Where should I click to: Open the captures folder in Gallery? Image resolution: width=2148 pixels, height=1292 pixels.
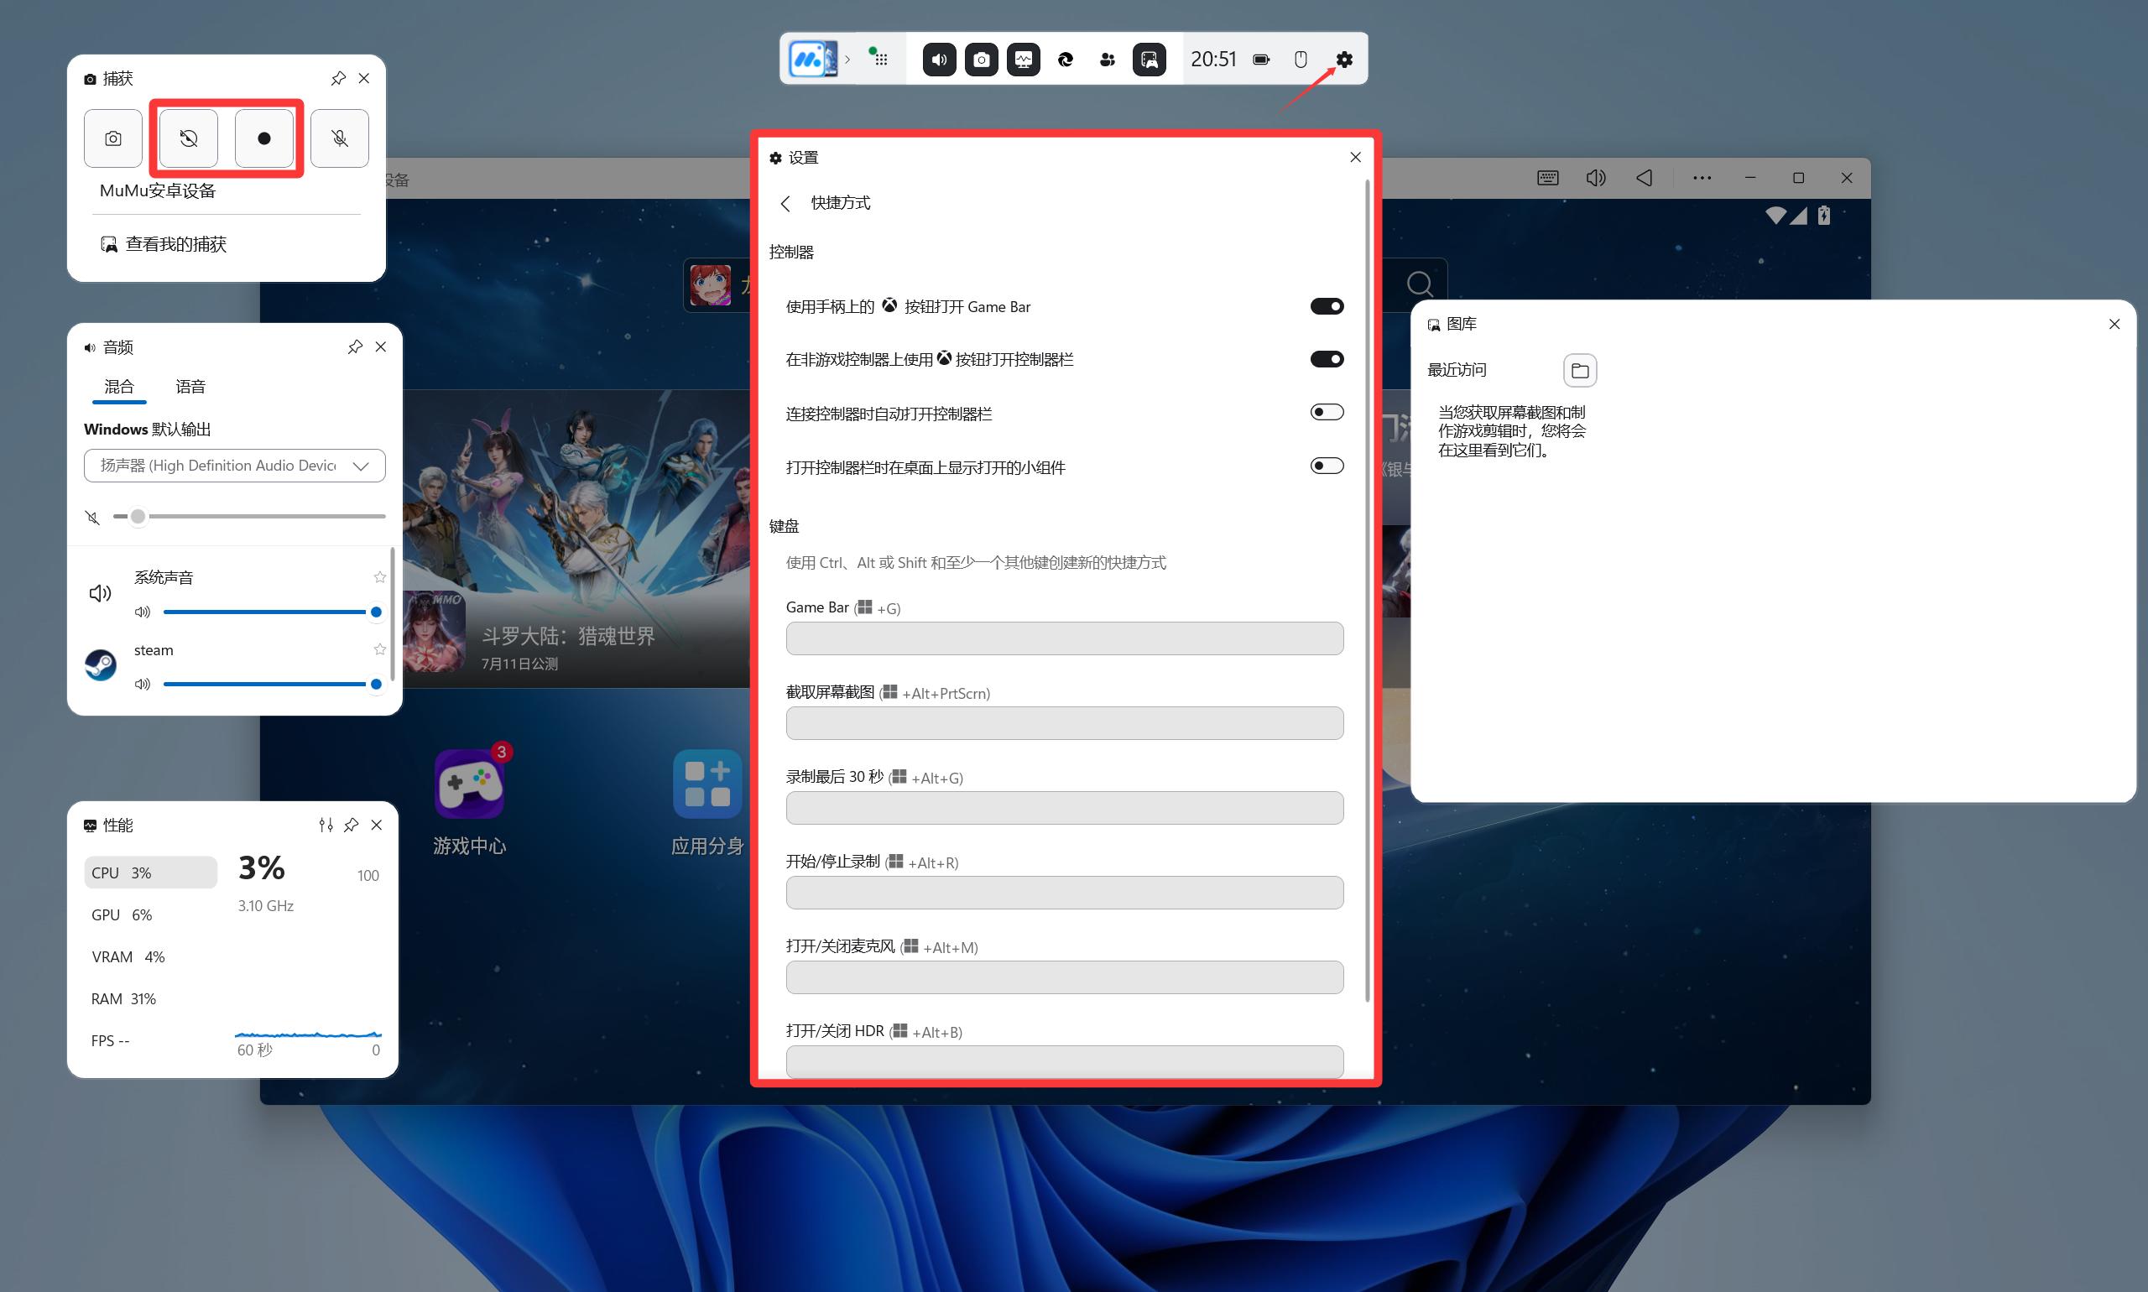(x=1579, y=371)
